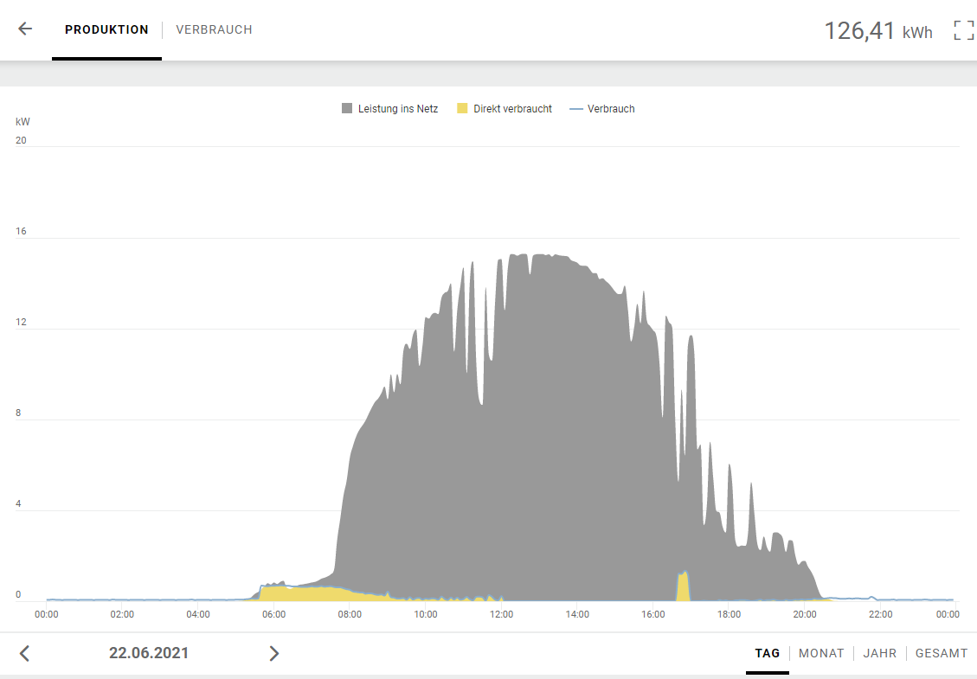Click the blue Verbrauch line marker

click(576, 109)
